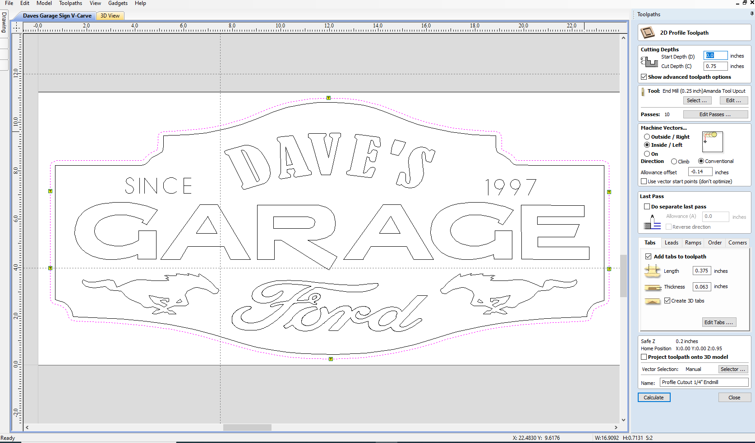Click the end mill tool icon

click(643, 91)
